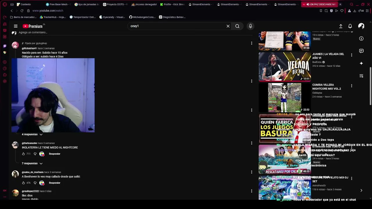Add page to bookmarks with heart icon

[x=342, y=11]
